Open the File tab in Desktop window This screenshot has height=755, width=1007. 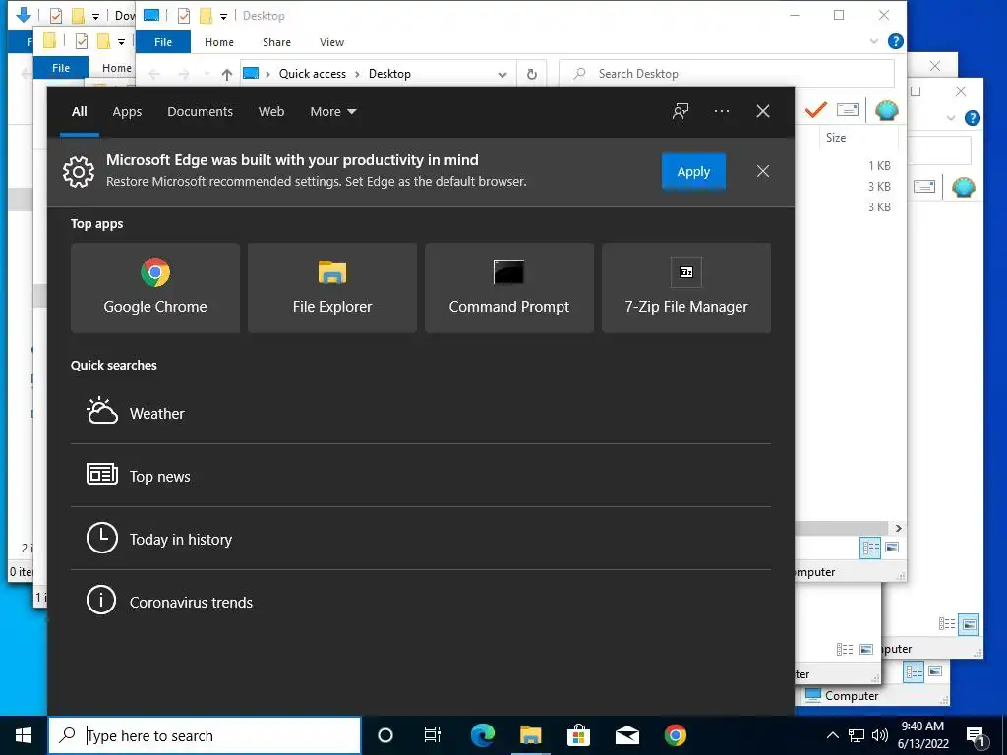pyautogui.click(x=163, y=42)
